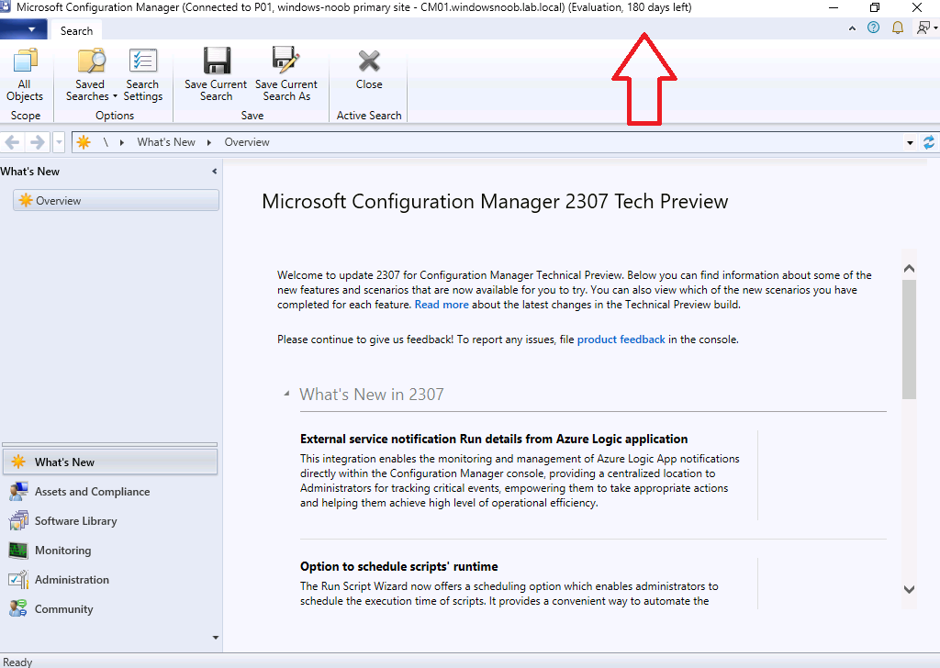Image resolution: width=940 pixels, height=668 pixels.
Task: Collapse the ribbon with the up chevron
Action: coord(852,28)
